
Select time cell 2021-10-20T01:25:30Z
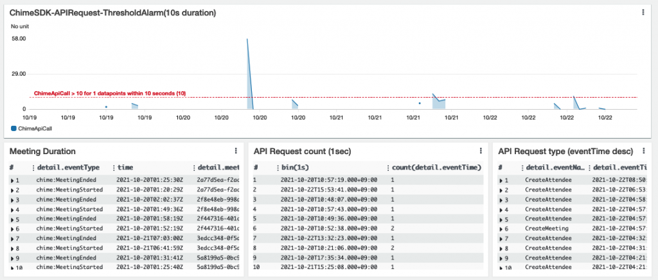tap(149, 180)
